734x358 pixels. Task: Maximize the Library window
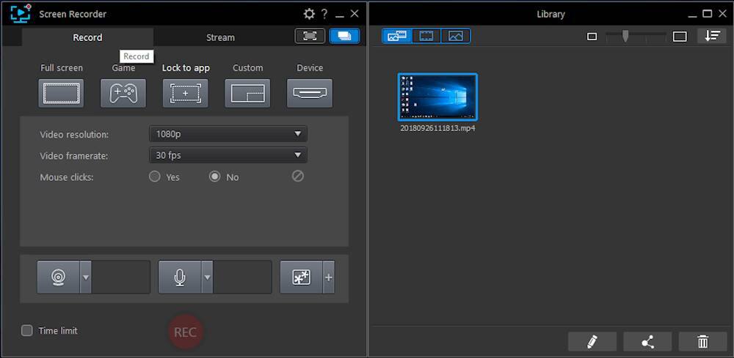pos(708,14)
